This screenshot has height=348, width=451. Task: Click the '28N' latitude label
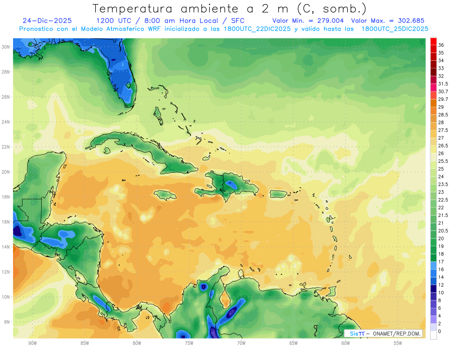click(x=6, y=72)
